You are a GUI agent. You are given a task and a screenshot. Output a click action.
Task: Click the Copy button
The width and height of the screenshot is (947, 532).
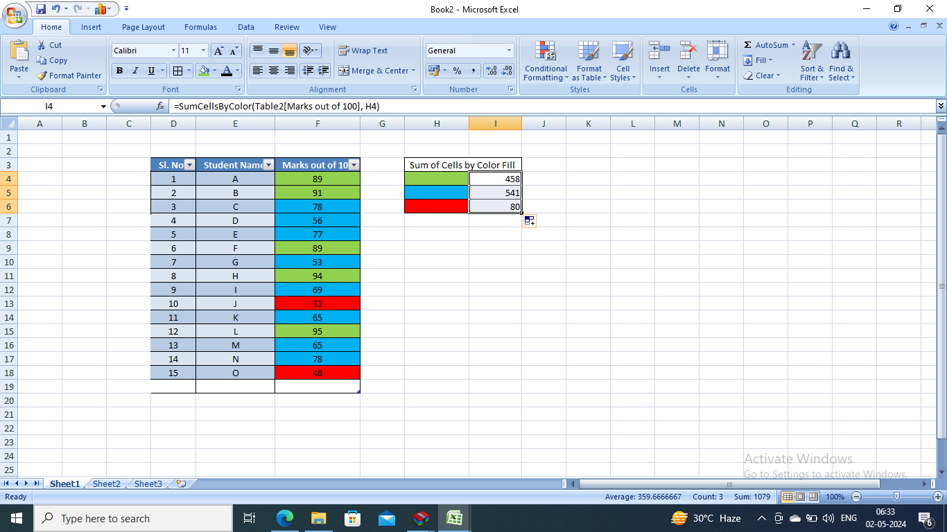tap(52, 60)
